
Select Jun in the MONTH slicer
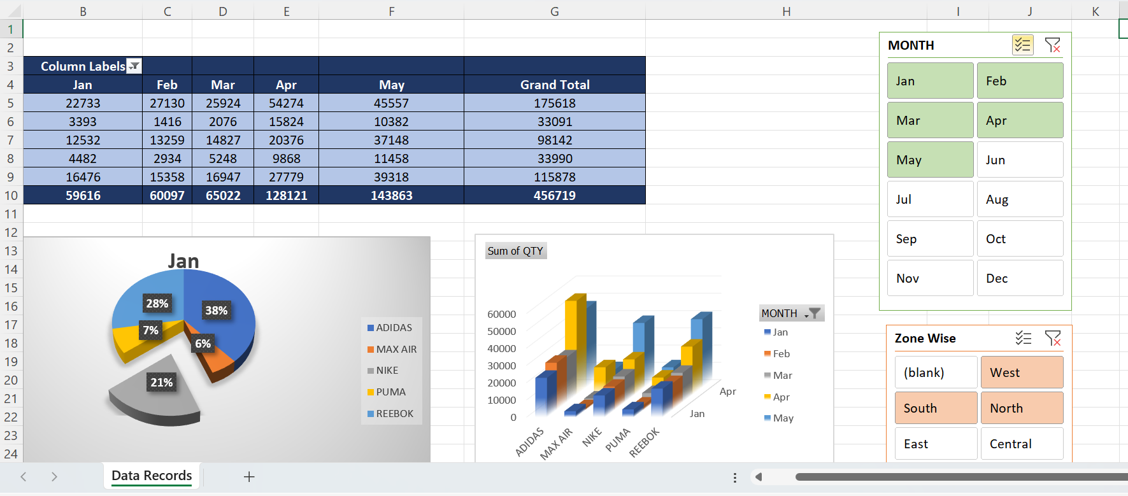tap(1020, 160)
